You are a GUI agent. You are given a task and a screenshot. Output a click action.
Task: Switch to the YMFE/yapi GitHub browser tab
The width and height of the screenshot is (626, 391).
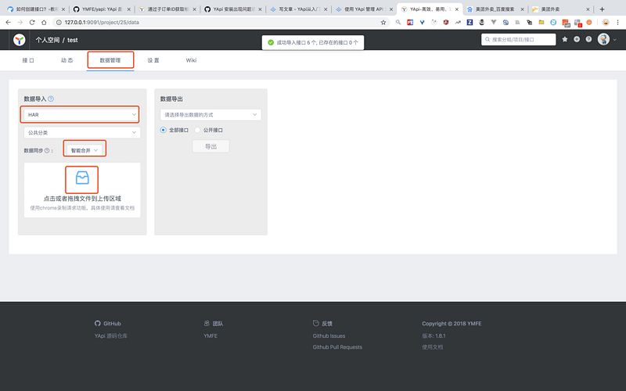pyautogui.click(x=102, y=9)
